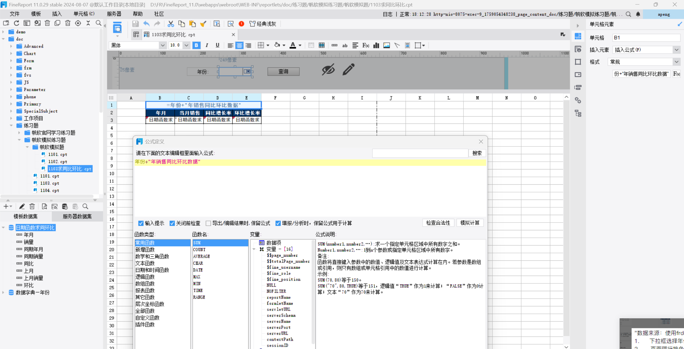The width and height of the screenshot is (684, 349).
Task: Click the pencil edit icon in parameter pane
Action: coord(348,70)
